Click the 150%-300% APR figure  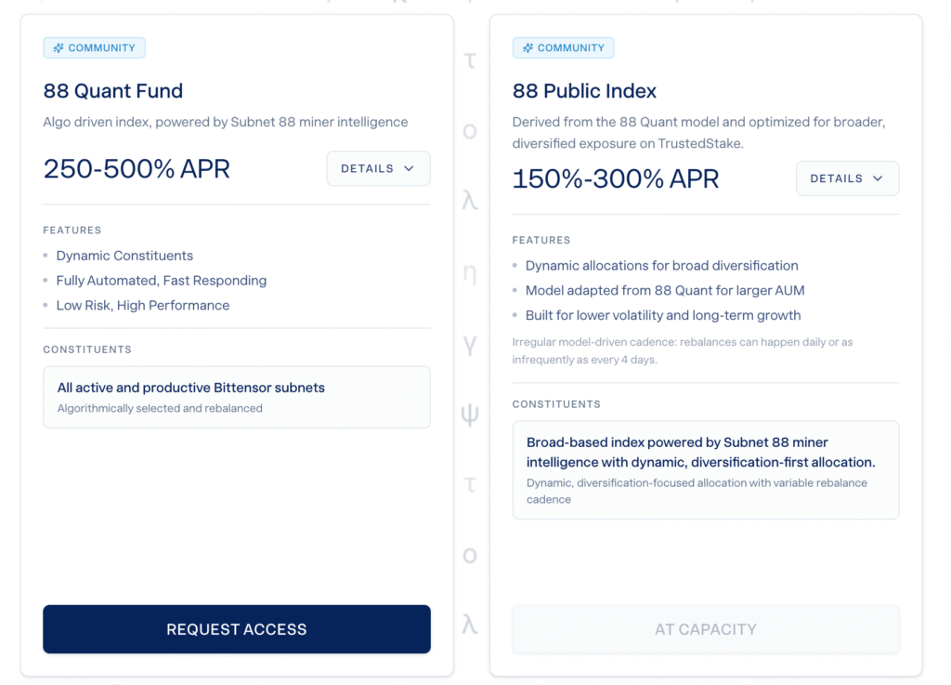pyautogui.click(x=616, y=179)
